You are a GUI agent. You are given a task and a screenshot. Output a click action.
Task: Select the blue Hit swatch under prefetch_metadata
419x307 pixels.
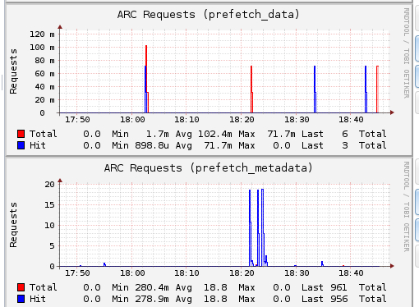(x=21, y=299)
